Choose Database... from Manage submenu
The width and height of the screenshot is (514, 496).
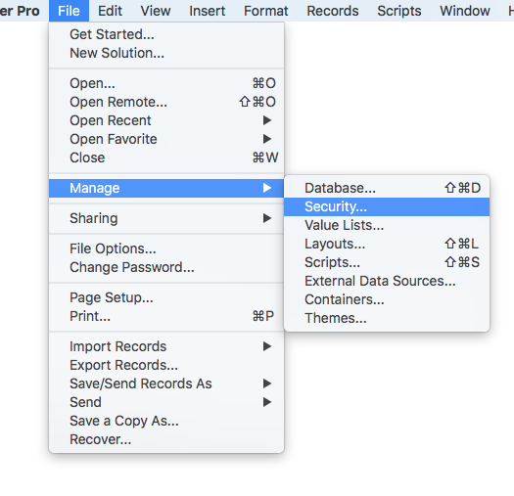387,188
